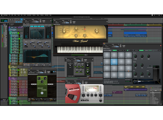The height and width of the screenshot is (120, 163).
Task: Turn the Mix knob on Mini Grand
Action: [x=85, y=35]
